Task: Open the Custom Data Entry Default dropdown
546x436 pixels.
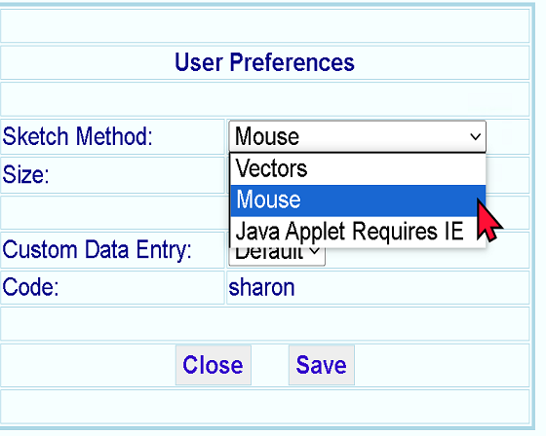Action: point(277,256)
